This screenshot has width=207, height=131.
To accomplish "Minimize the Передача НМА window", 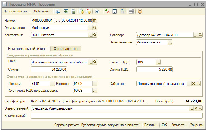I will [190, 5].
